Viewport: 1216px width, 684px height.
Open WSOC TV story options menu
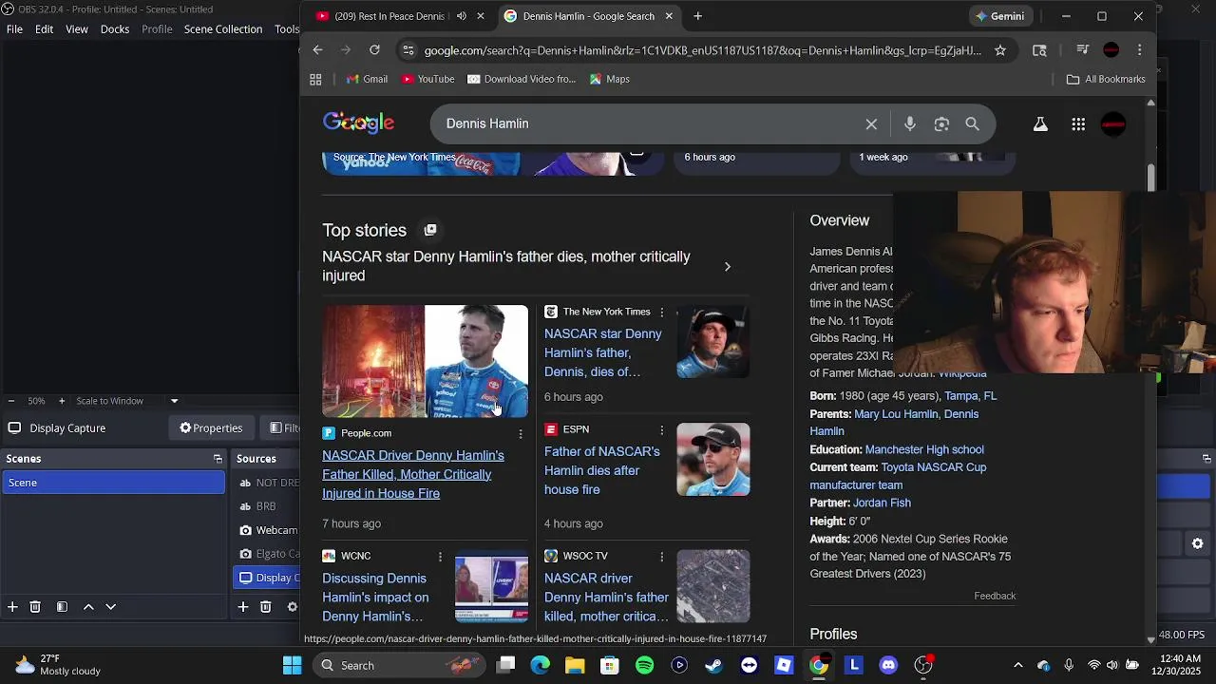(x=662, y=557)
